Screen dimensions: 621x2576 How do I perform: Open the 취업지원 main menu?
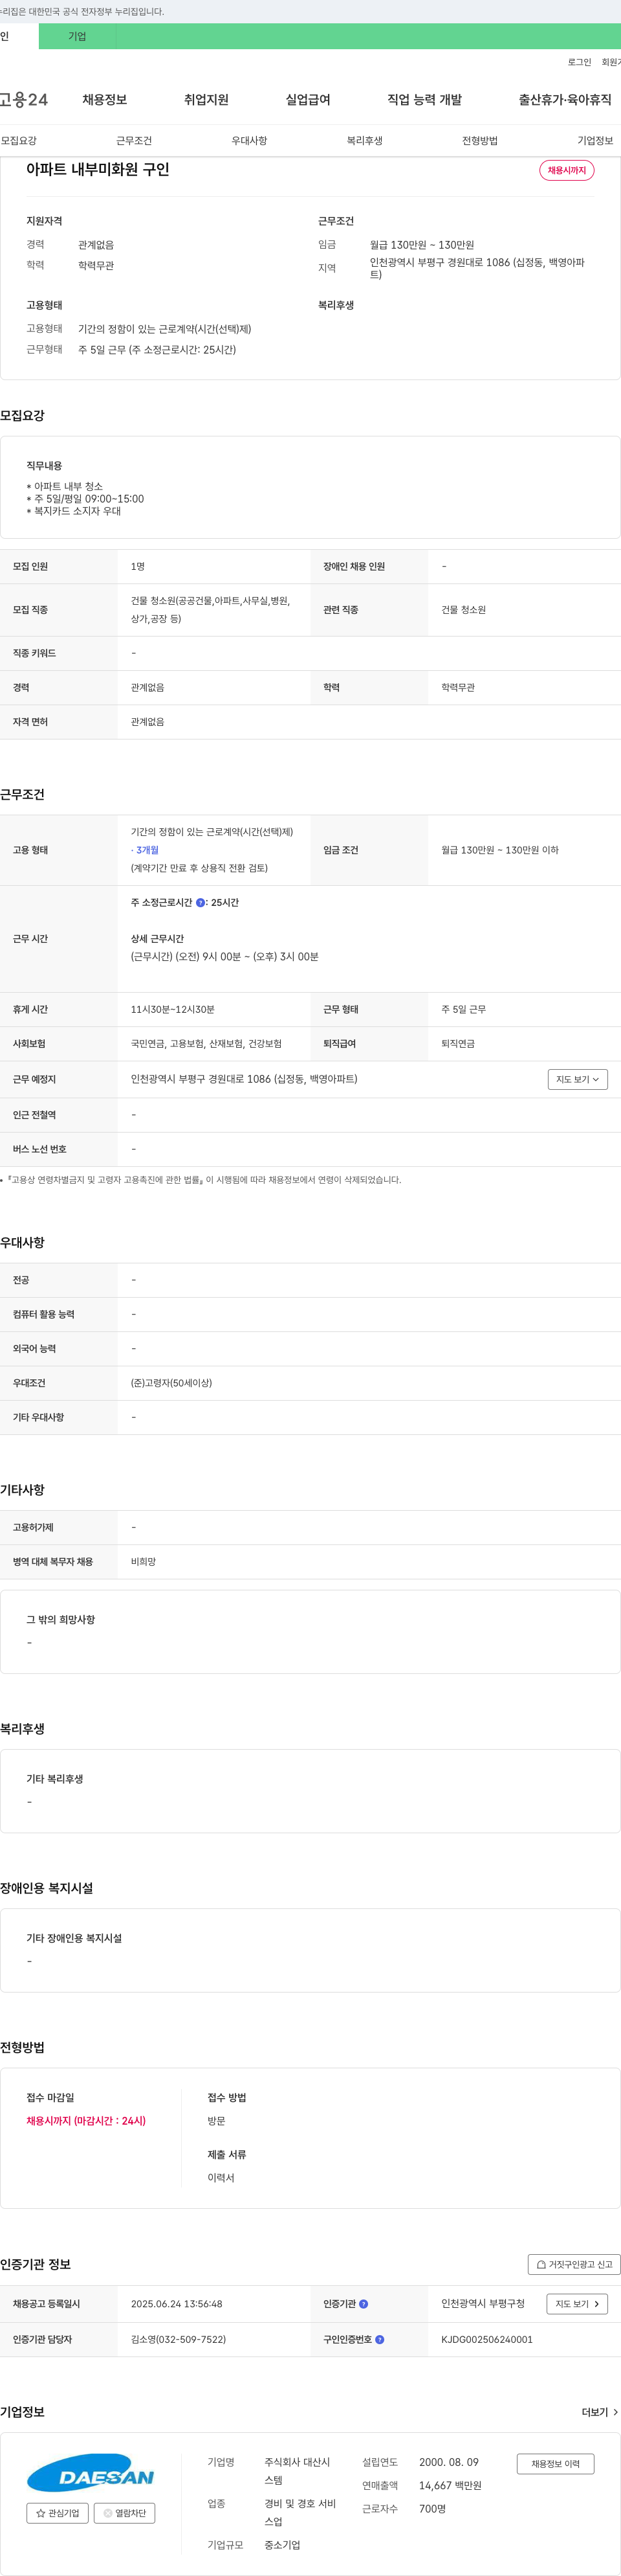click(x=206, y=100)
